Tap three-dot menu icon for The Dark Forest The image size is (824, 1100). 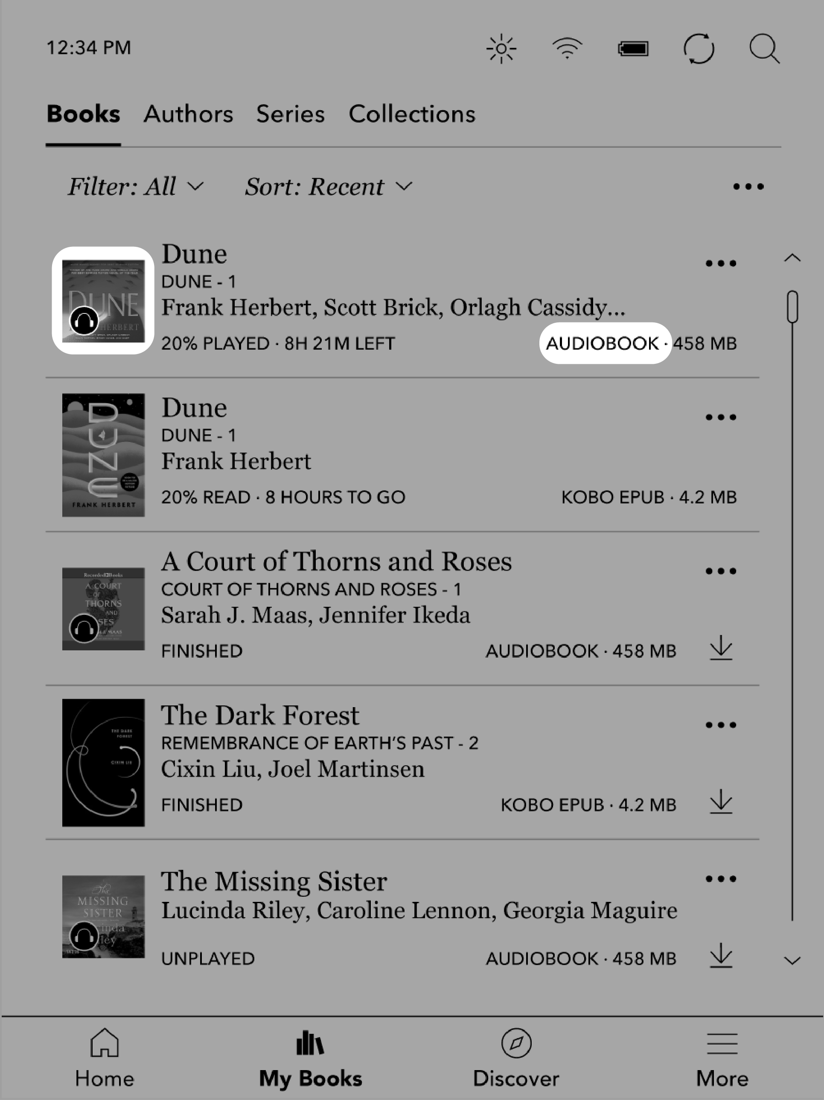coord(720,726)
